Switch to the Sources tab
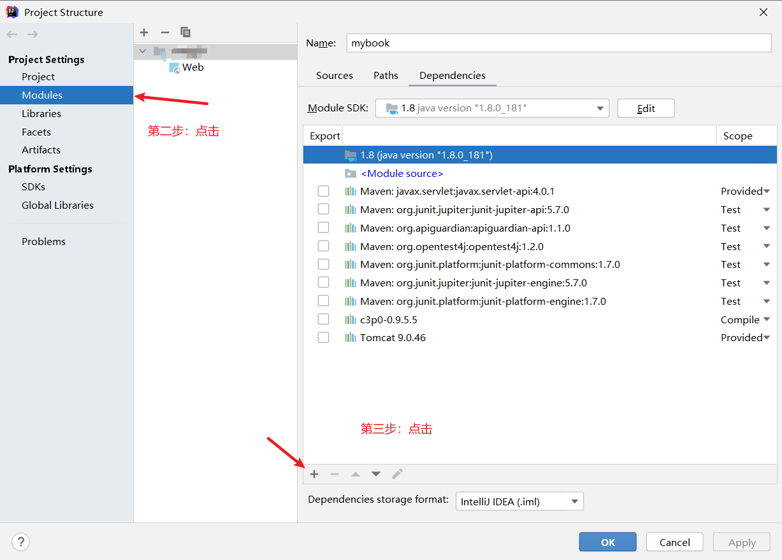This screenshot has height=560, width=782. [335, 75]
